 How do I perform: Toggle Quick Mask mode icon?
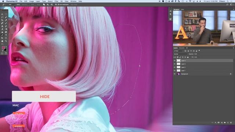[x=2, y=53]
